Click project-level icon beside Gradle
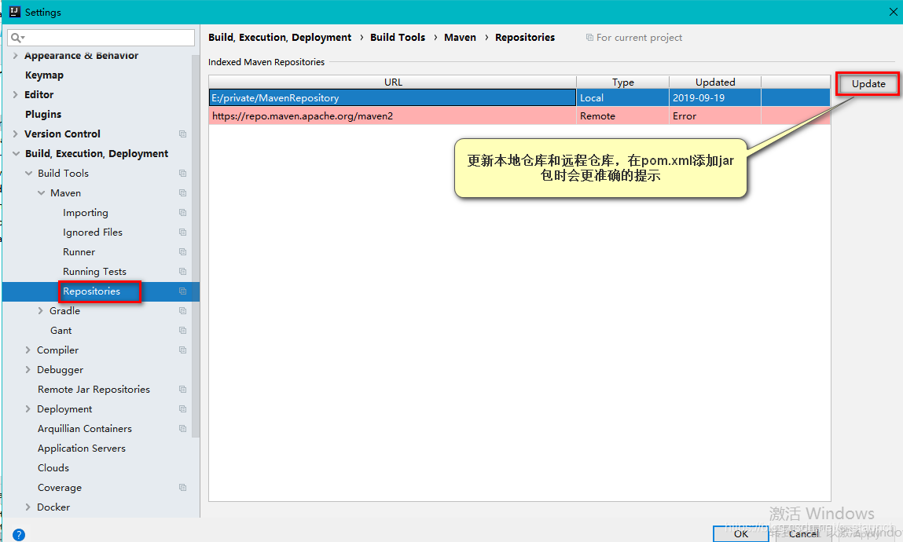 [x=182, y=311]
